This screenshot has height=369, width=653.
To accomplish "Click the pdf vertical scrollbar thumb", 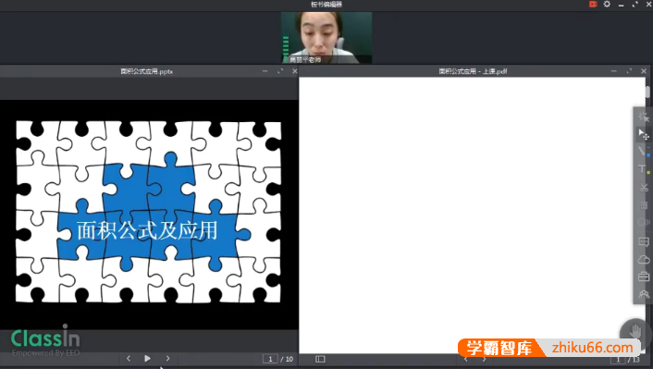I will (x=648, y=92).
